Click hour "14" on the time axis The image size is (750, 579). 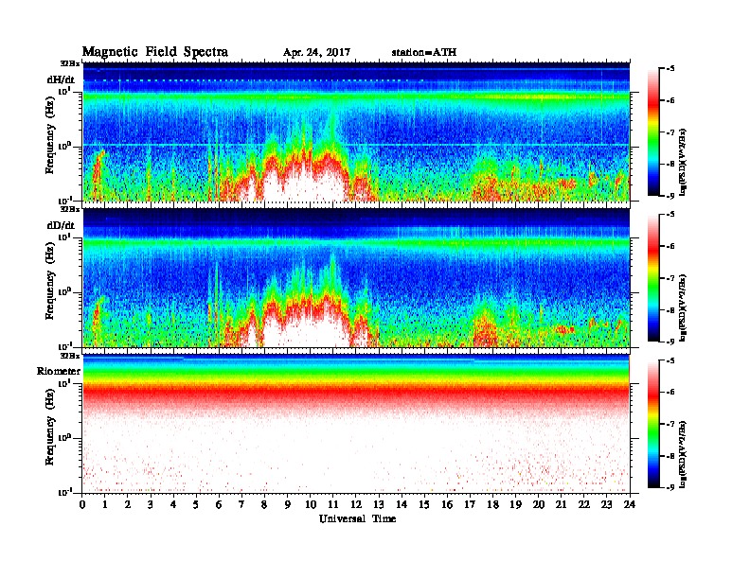tap(402, 505)
